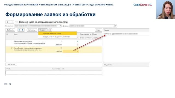Collapse the Создать dropdown button
The image size is (175, 98).
click(x=43, y=30)
